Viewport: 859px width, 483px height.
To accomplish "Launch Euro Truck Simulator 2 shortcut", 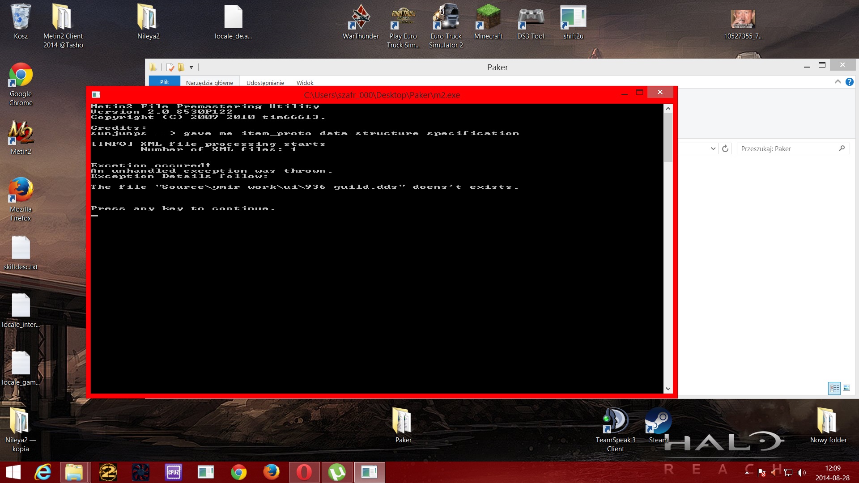I will [446, 26].
